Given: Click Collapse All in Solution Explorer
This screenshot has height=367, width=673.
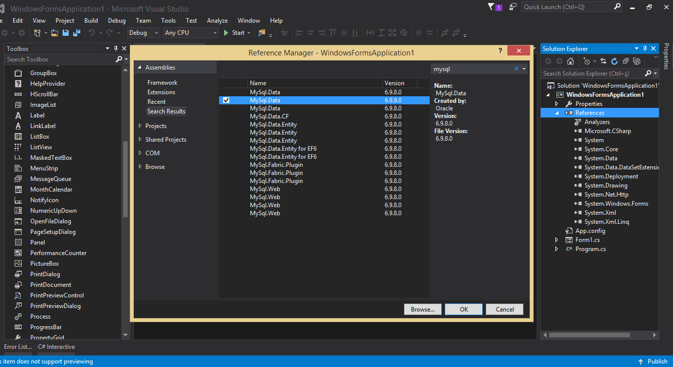Looking at the screenshot, I should pyautogui.click(x=626, y=61).
